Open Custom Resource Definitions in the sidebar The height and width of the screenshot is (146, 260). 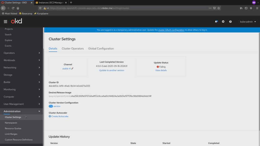tap(19, 140)
